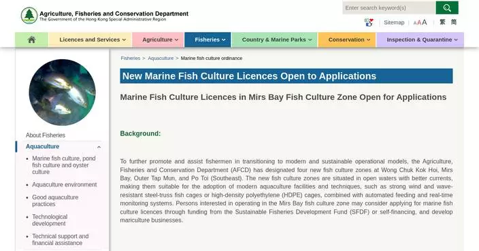Click the AFCD tree logo
The image size is (479, 251).
pyautogui.click(x=29, y=16)
